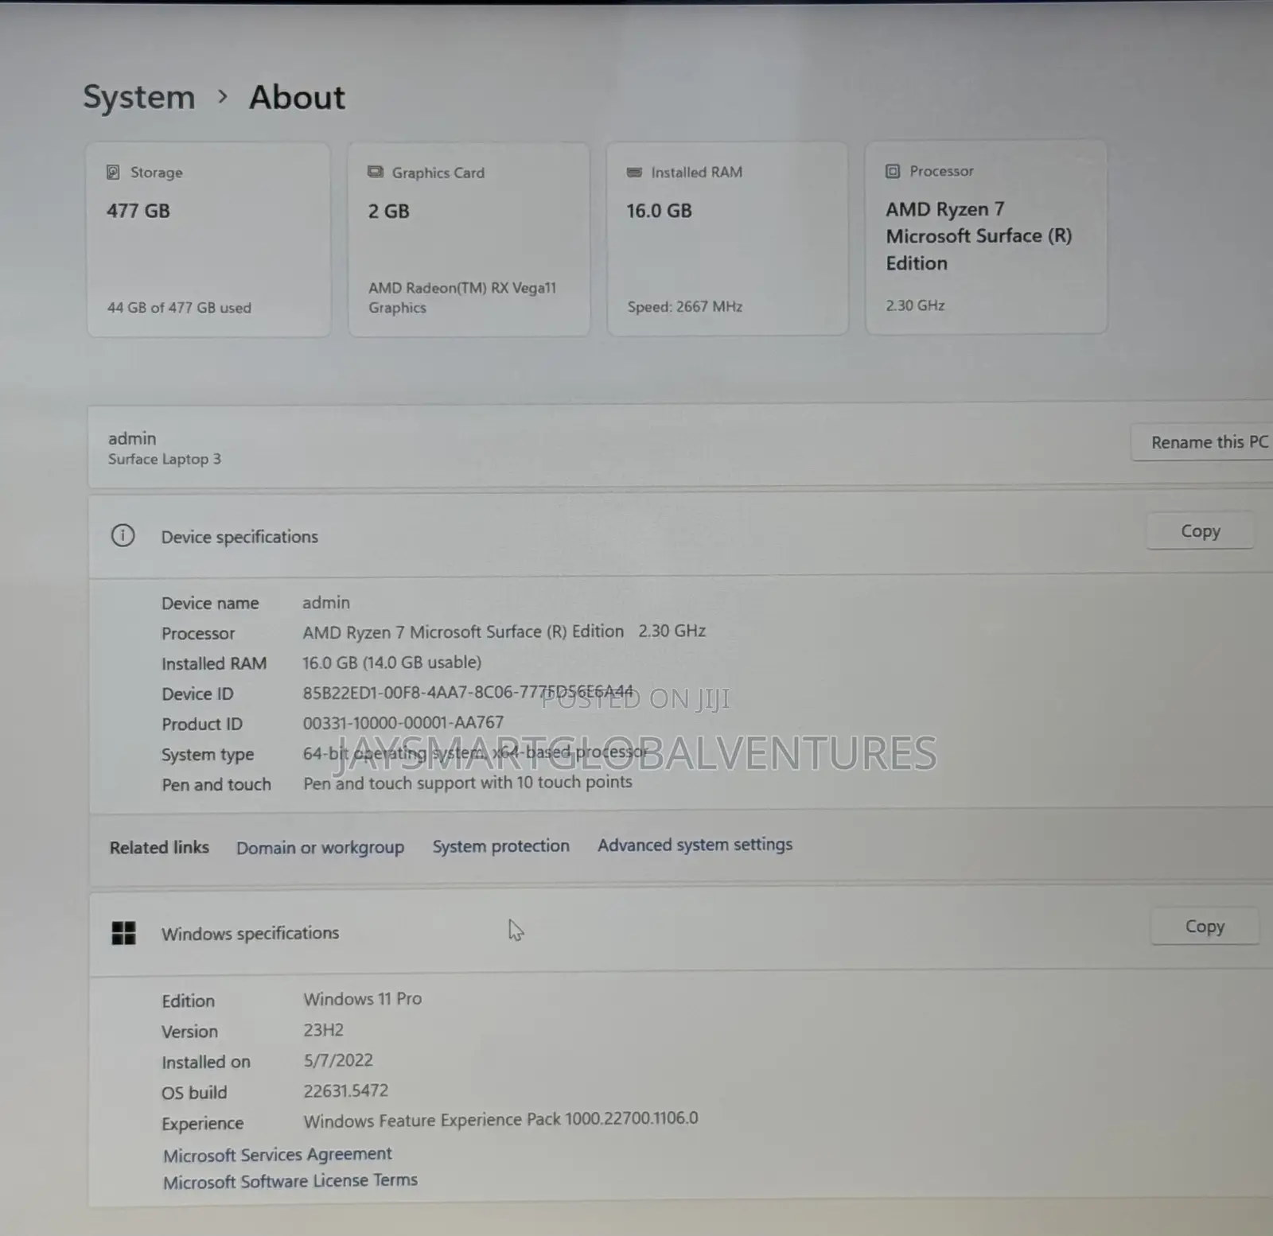Screen dimensions: 1273x1236
Task: Open Microsoft Services Agreement link
Action: 277,1154
